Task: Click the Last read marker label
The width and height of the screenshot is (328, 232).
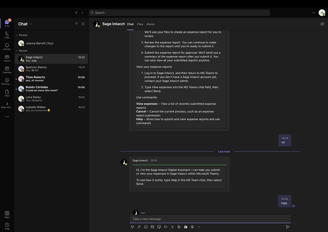Action: [x=224, y=152]
